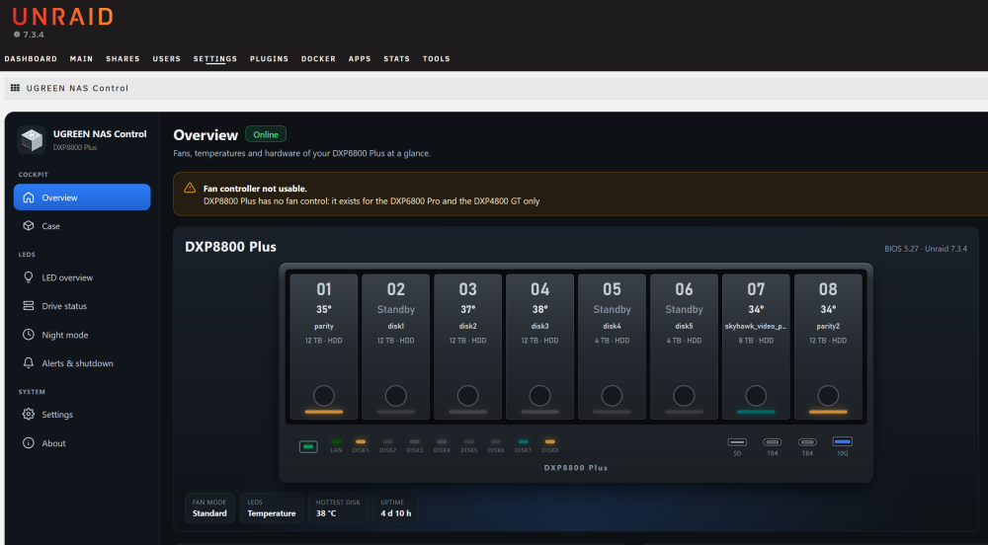Open the APPS menu
Screen dimensions: 988x545
[360, 58]
